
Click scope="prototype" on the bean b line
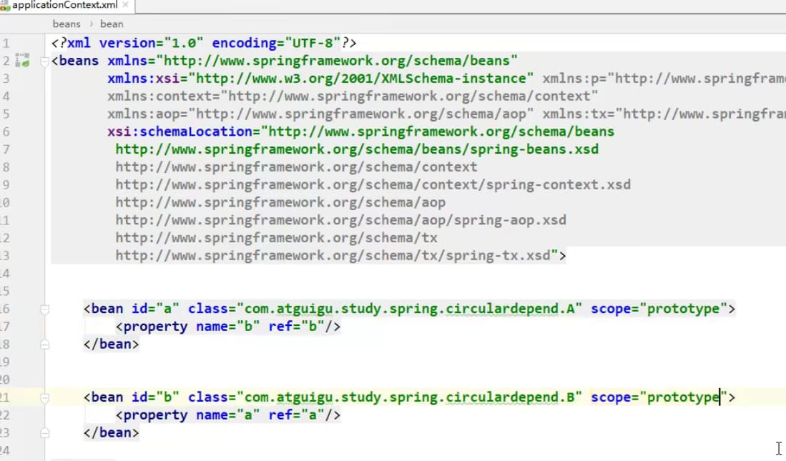(x=659, y=397)
